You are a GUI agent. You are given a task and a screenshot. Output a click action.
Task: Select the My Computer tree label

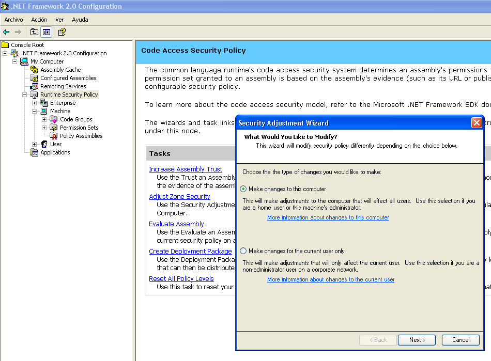pyautogui.click(x=47, y=61)
